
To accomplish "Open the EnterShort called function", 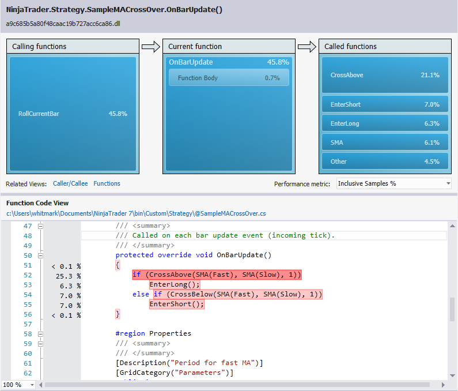I will pyautogui.click(x=385, y=104).
